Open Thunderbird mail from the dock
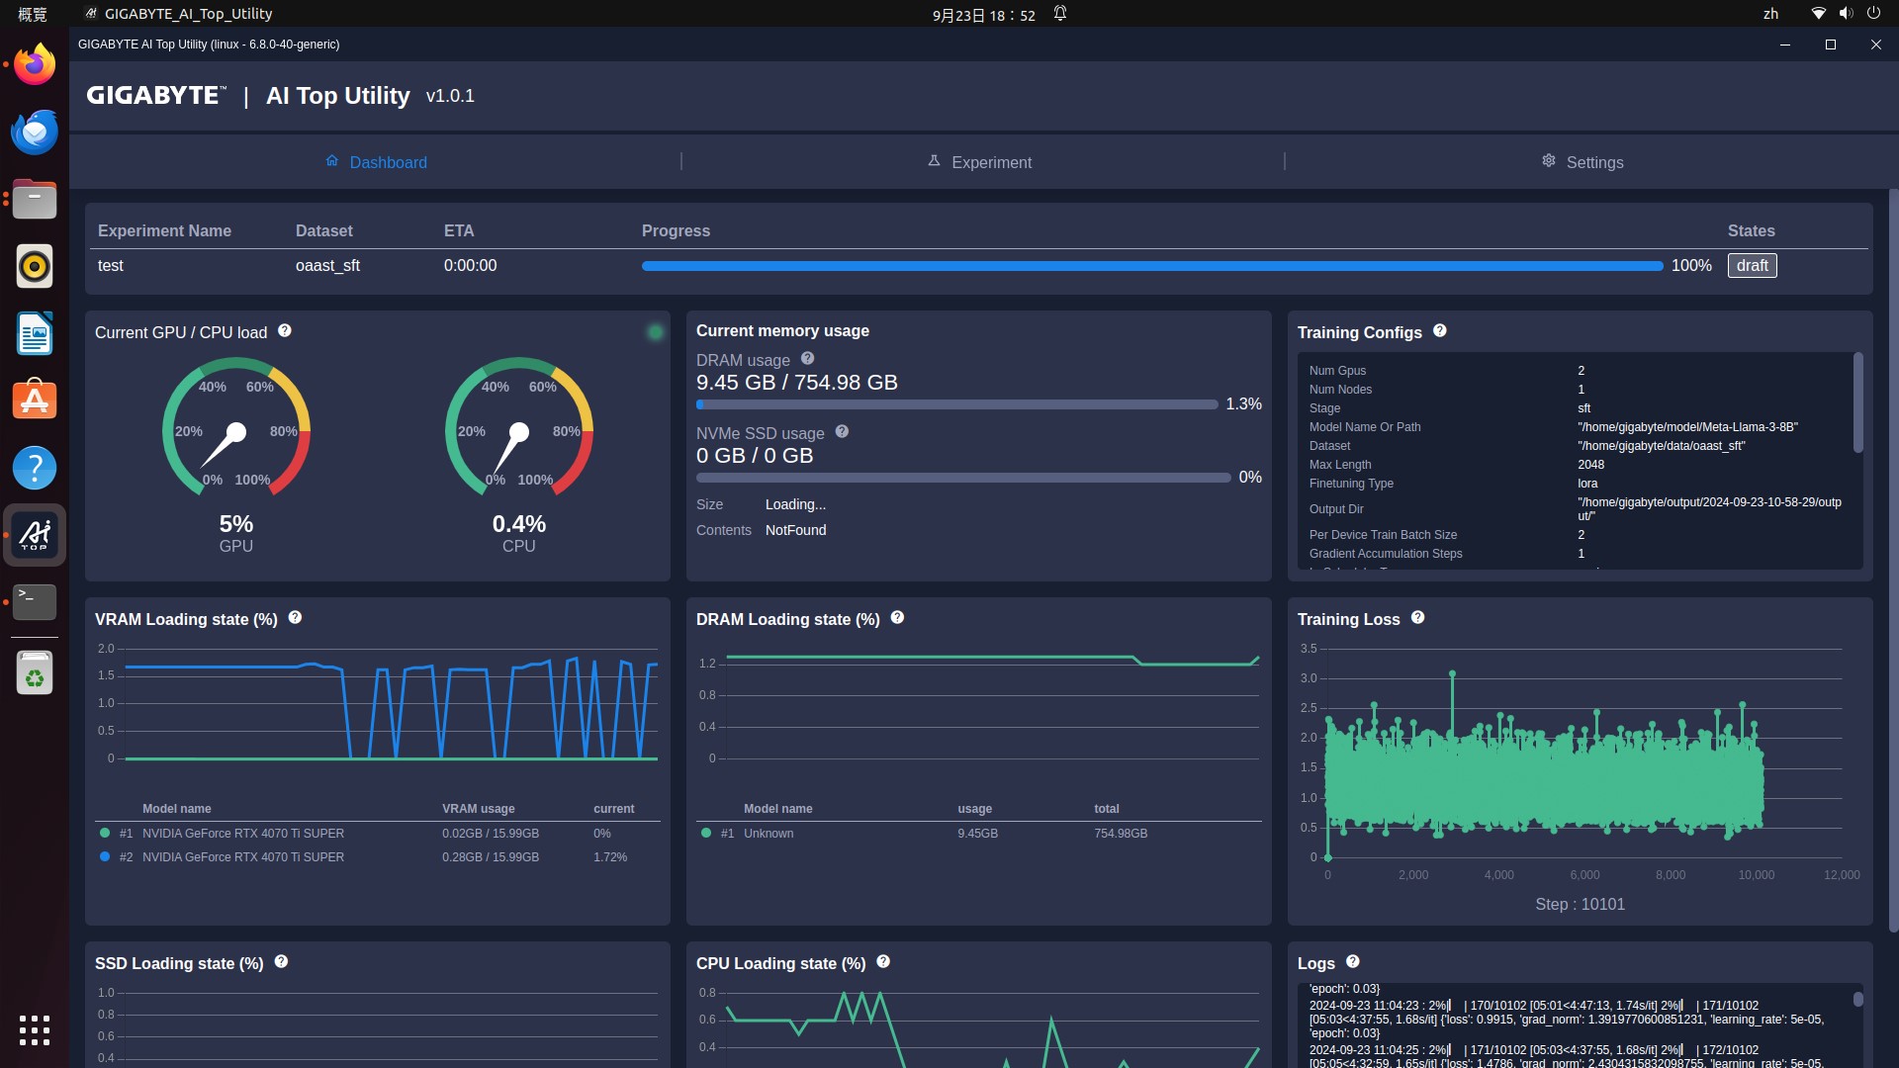1899x1068 pixels. (35, 133)
